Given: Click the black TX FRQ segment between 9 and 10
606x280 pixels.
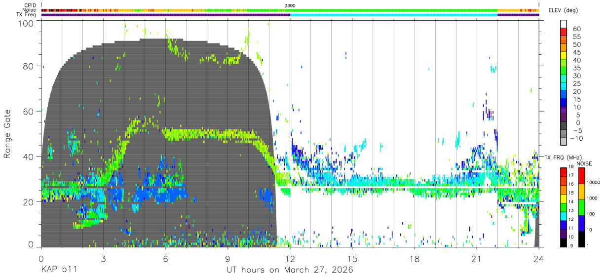Looking at the screenshot, I should (564, 242).
